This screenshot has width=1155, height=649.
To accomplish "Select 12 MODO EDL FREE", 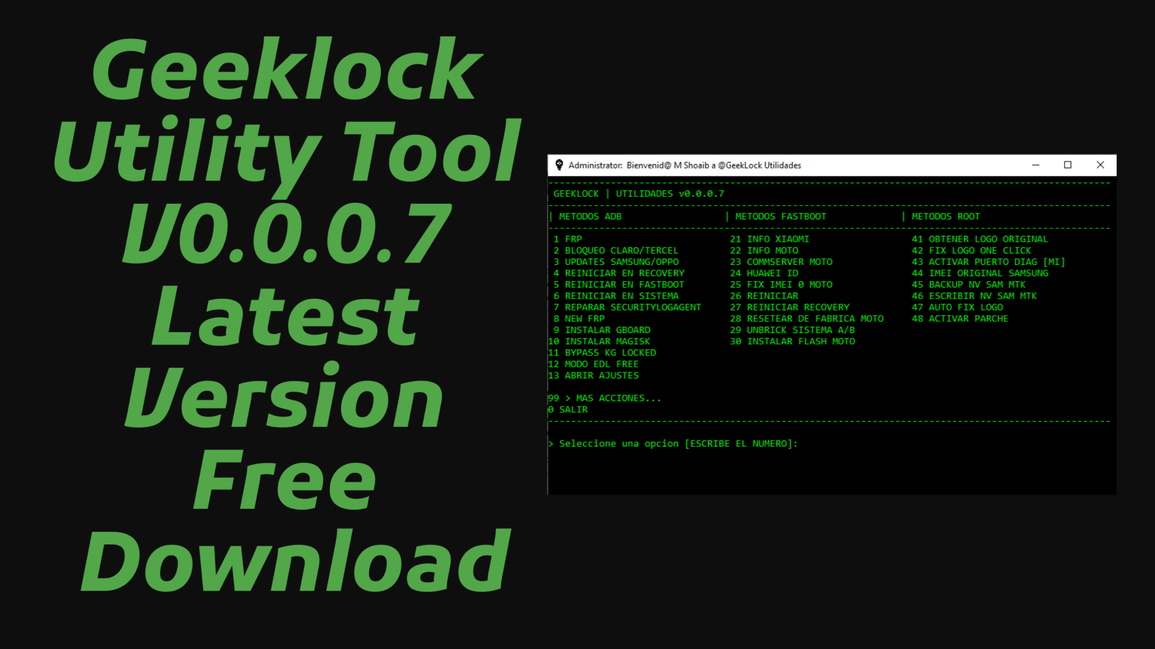I will click(593, 364).
